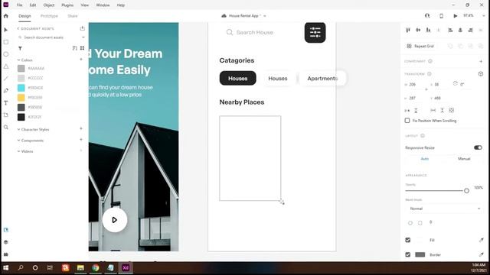The height and width of the screenshot is (275, 490).
Task: Expand the Character Styles section
Action: click(x=18, y=129)
